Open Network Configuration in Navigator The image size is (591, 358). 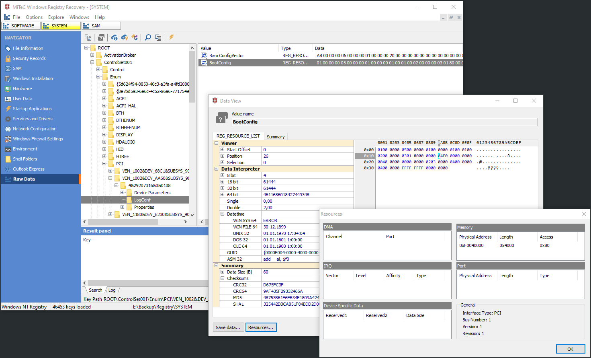click(35, 129)
